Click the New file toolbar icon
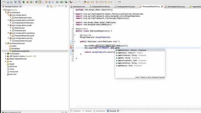 point(3,2)
